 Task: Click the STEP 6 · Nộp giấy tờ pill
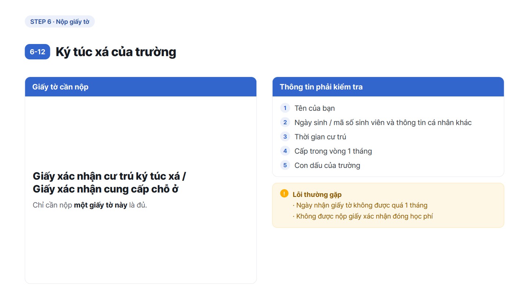click(x=60, y=22)
